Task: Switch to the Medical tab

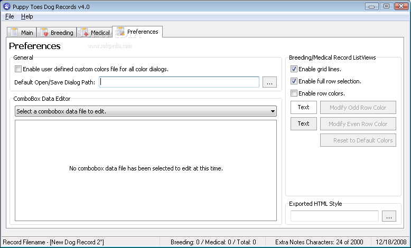Action: tap(95, 33)
